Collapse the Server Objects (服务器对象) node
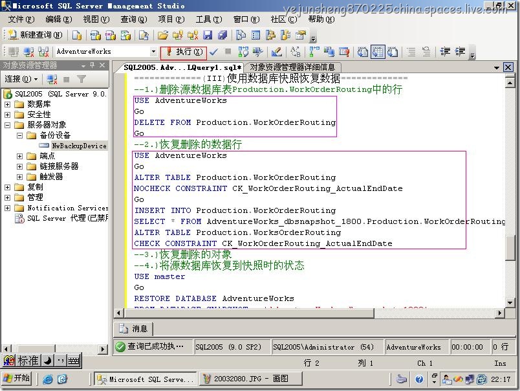This screenshot has width=520, height=391. coord(7,125)
